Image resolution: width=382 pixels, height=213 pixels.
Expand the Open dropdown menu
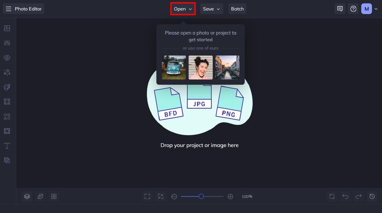pyautogui.click(x=183, y=9)
